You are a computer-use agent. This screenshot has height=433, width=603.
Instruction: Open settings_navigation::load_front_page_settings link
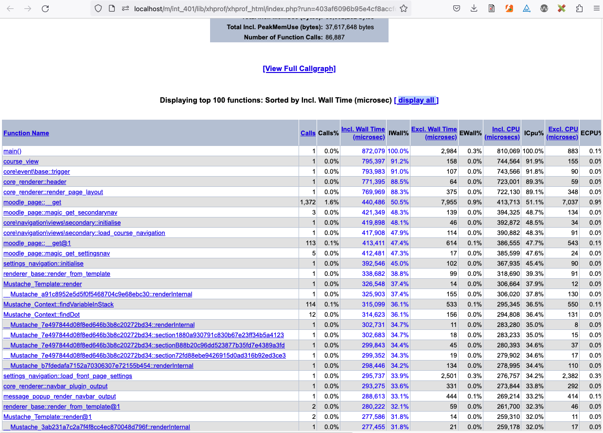pyautogui.click(x=68, y=376)
